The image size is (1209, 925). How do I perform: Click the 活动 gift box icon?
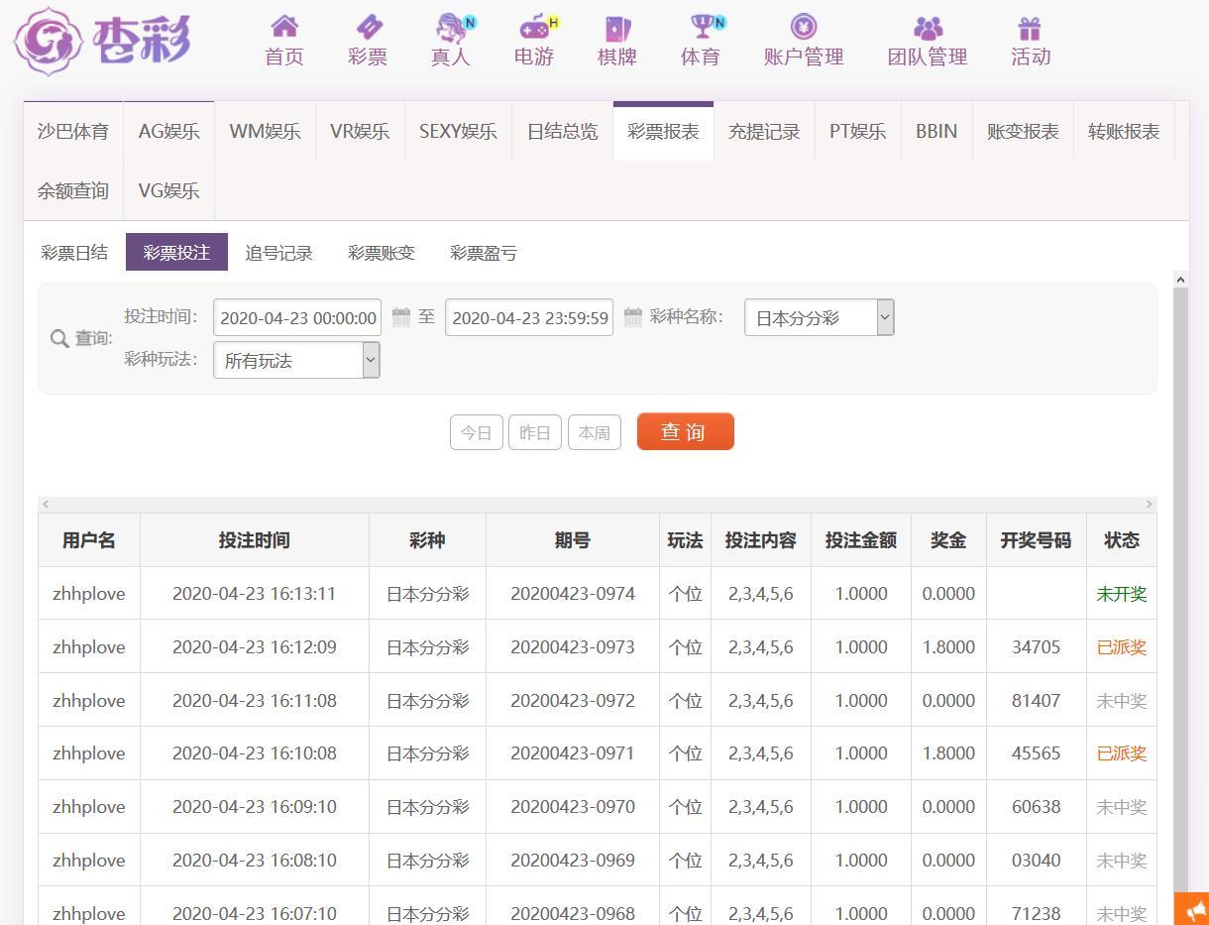[1030, 27]
